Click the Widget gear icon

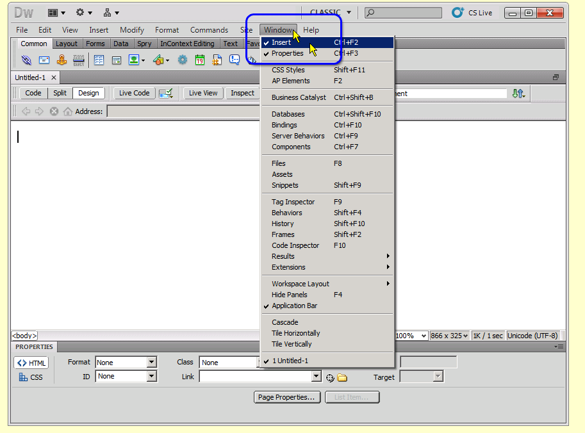[183, 60]
